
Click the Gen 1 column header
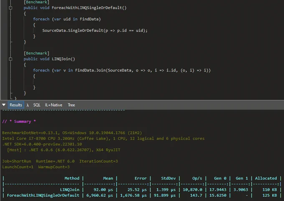point(242,178)
